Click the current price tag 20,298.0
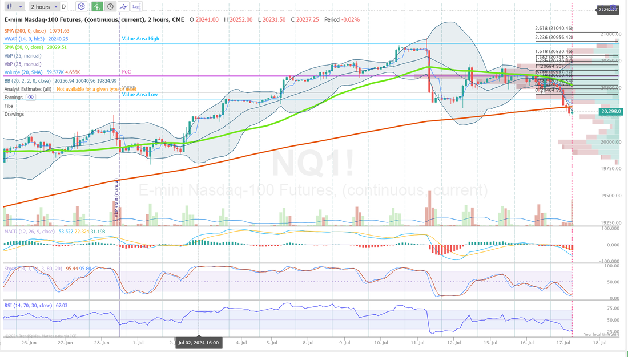Screen dimensions: 628x357 pos(610,112)
